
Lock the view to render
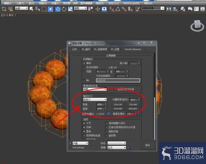click(128, 147)
